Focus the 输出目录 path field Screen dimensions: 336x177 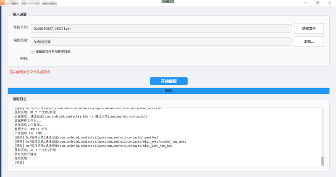[x=161, y=41]
